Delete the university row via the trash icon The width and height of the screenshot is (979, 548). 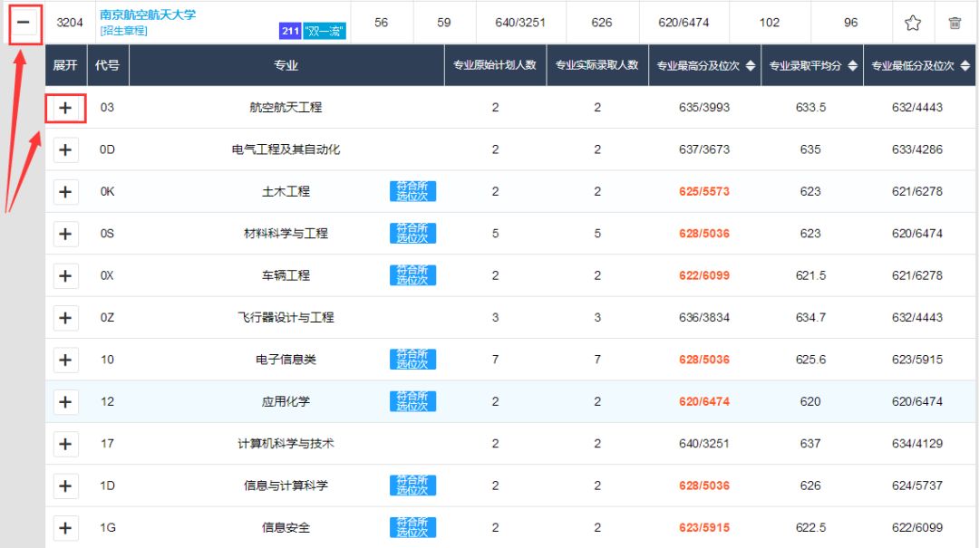pos(956,22)
